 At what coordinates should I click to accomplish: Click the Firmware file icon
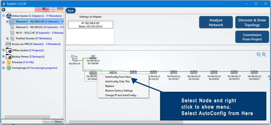click(9, 62)
